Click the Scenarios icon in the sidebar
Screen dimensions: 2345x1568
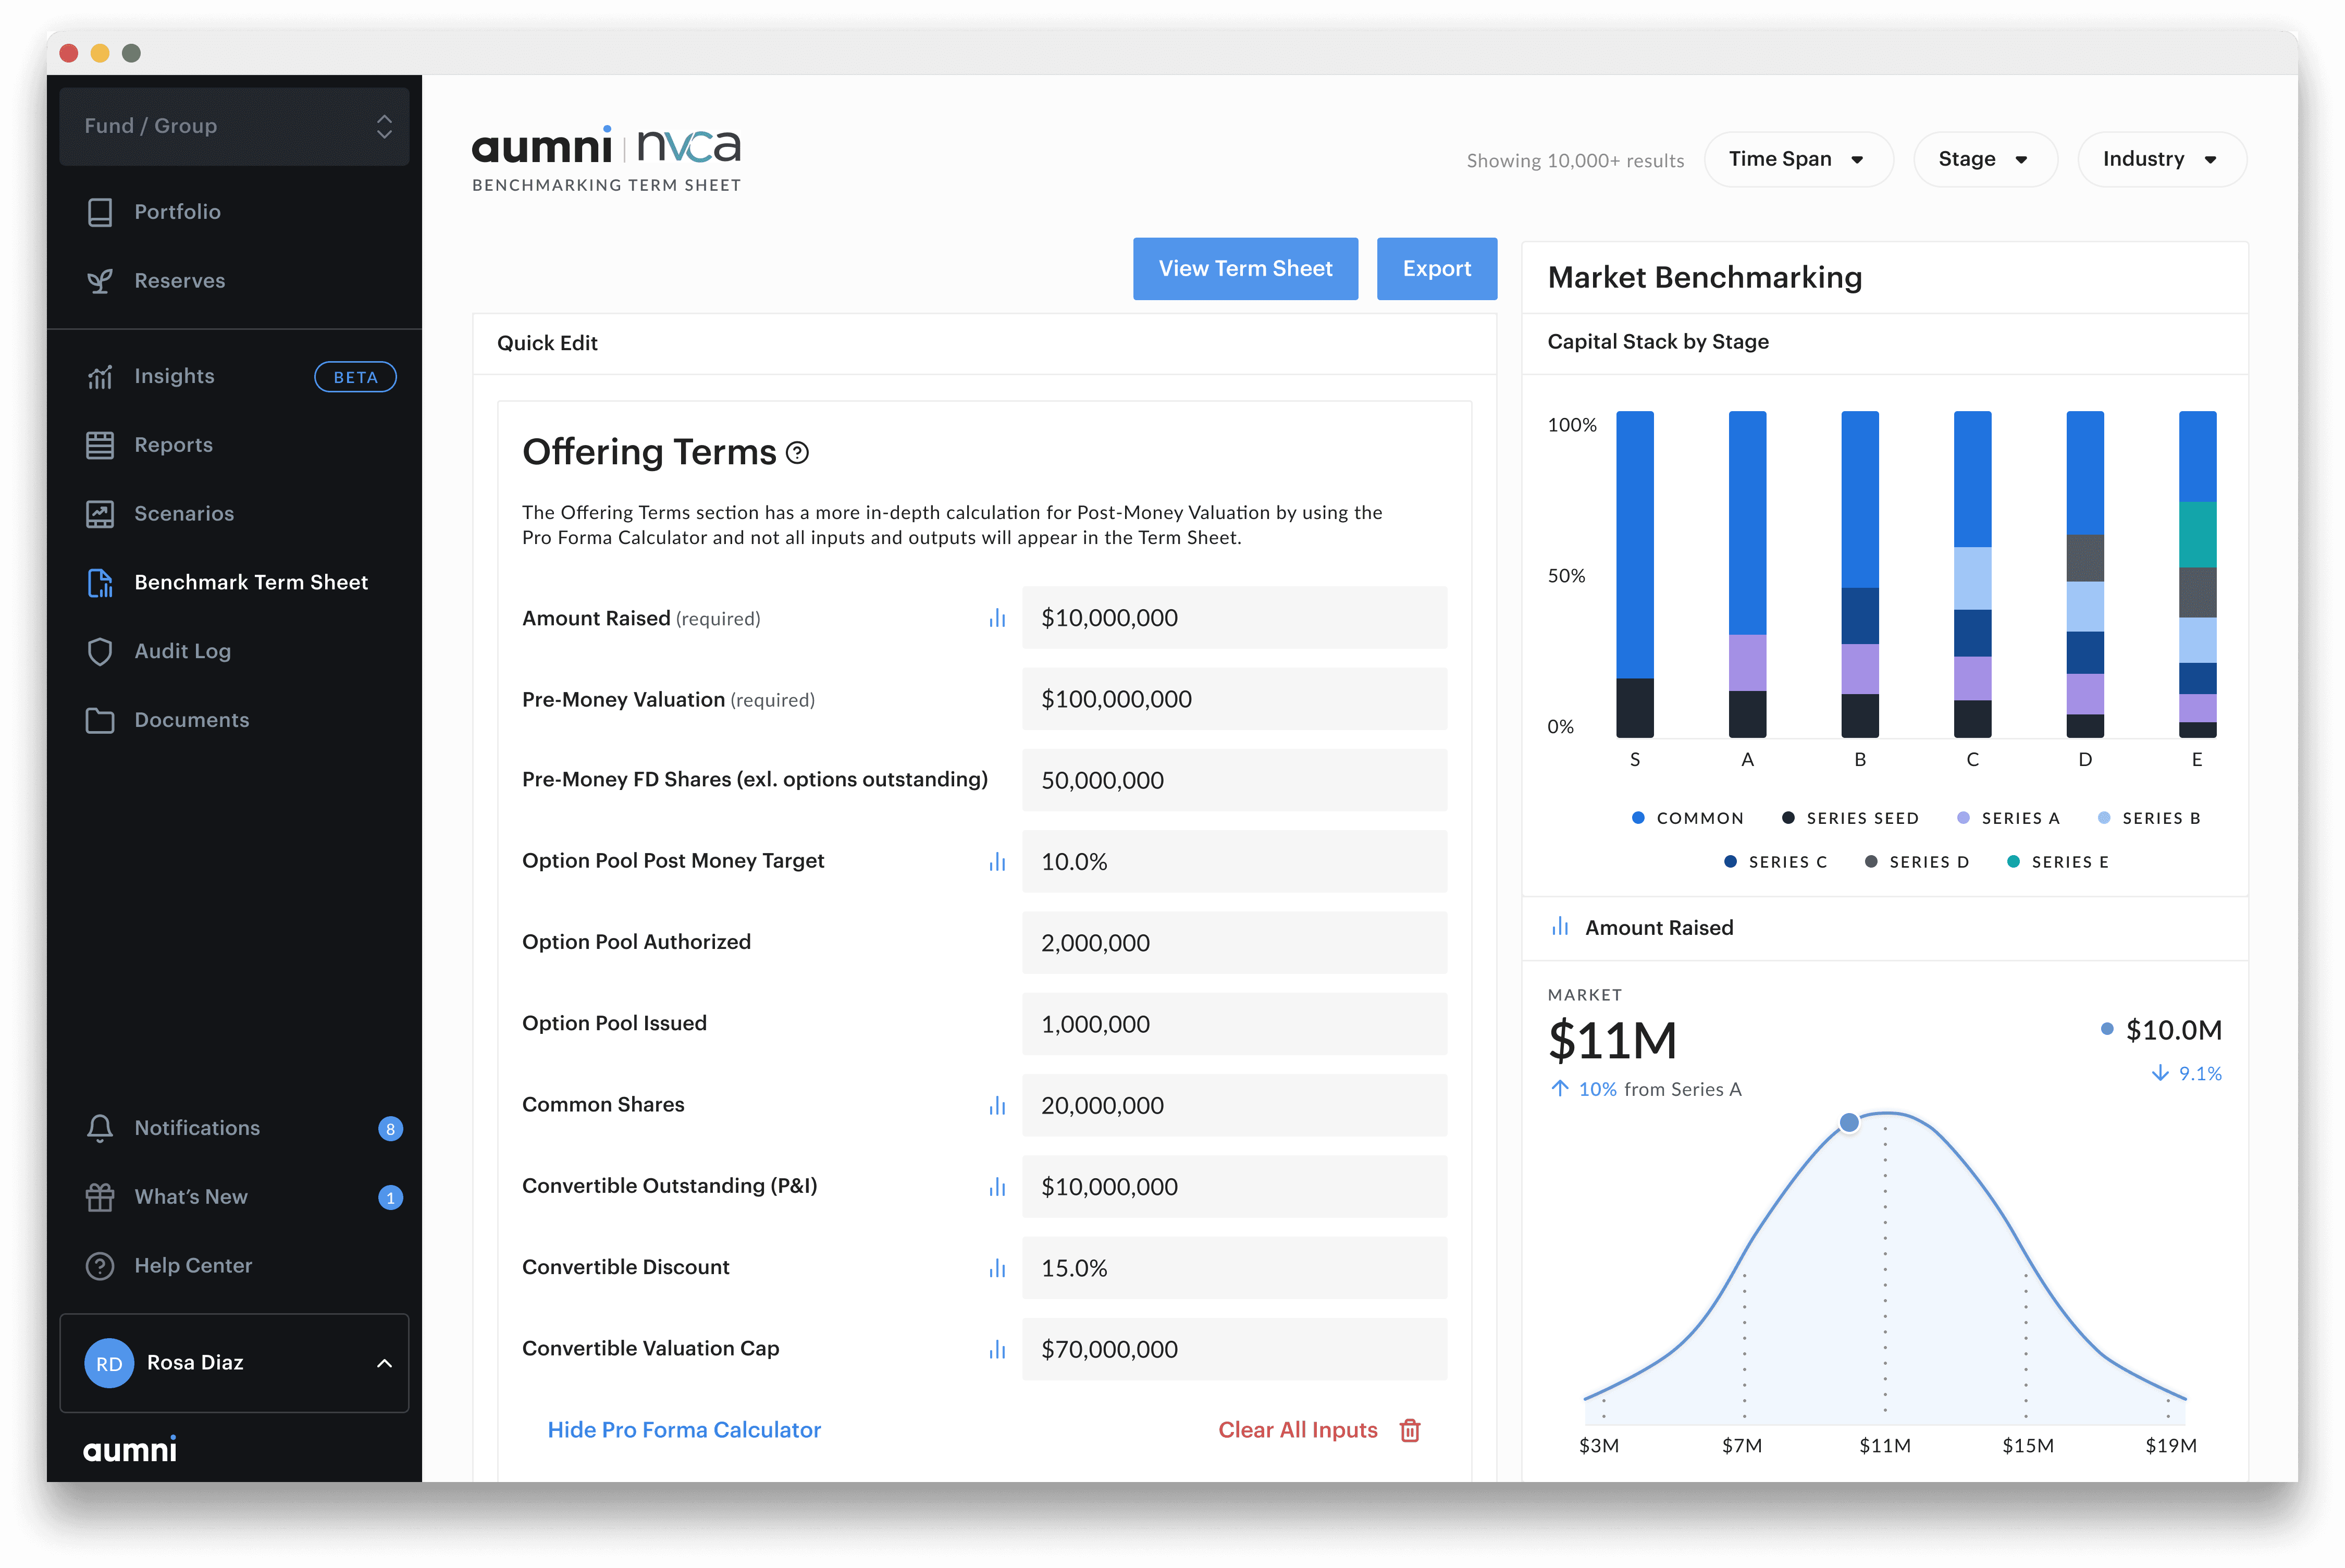coord(100,514)
